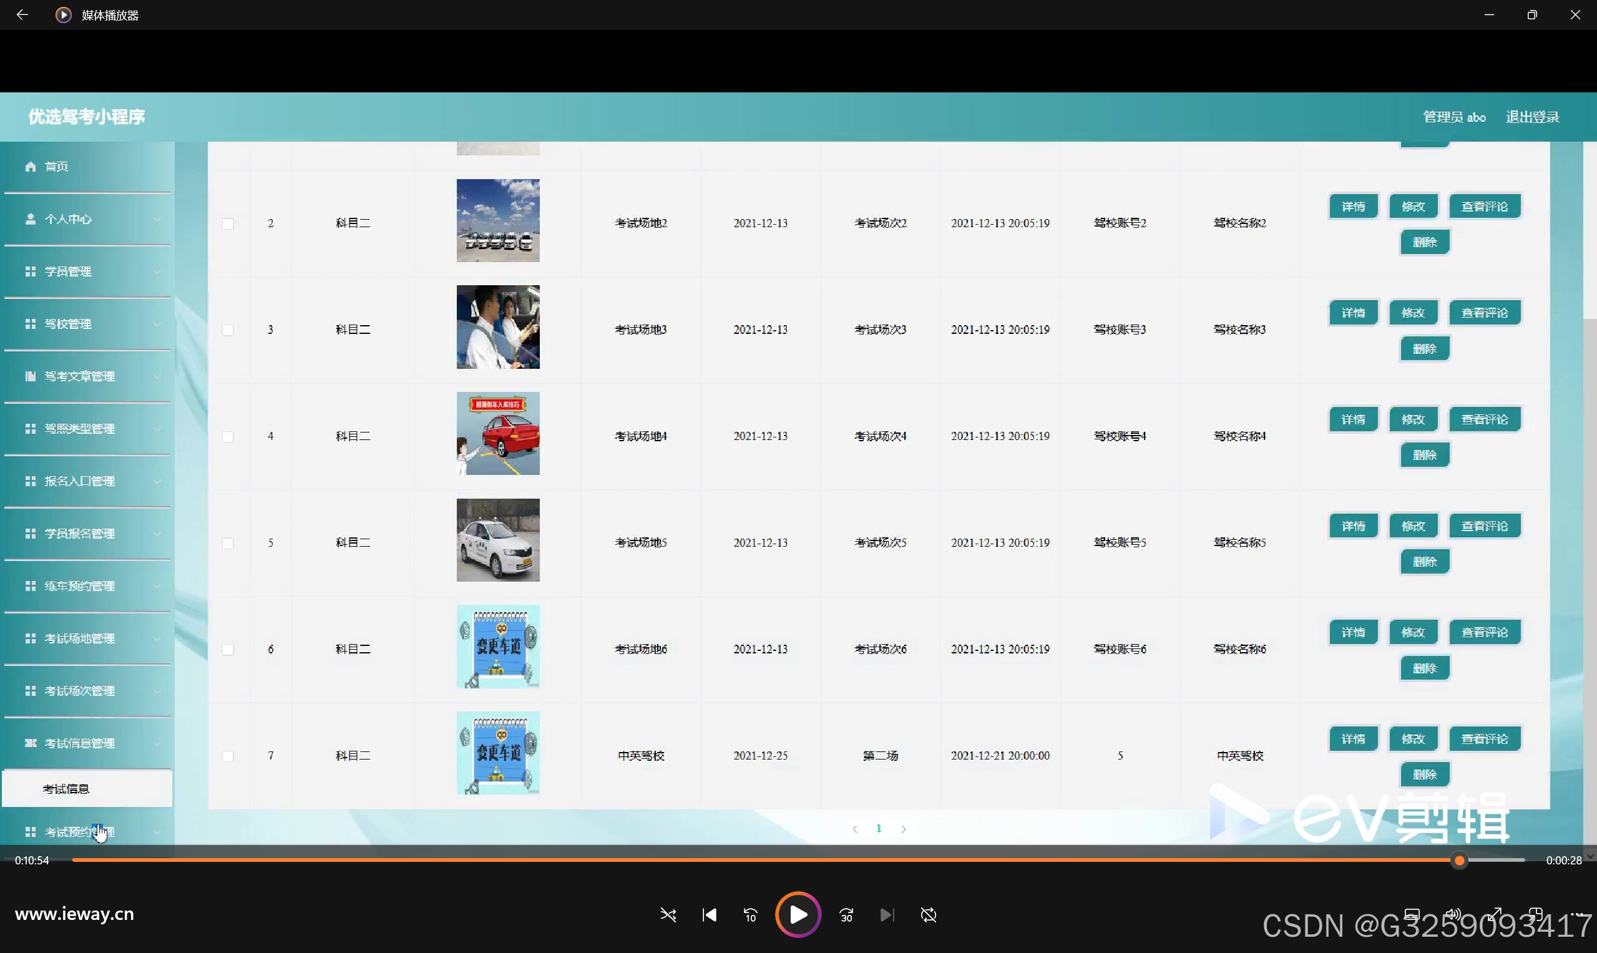Screen dimensions: 1597x953
Task: Expand the 学员管理 menu chevron
Action: tap(157, 271)
